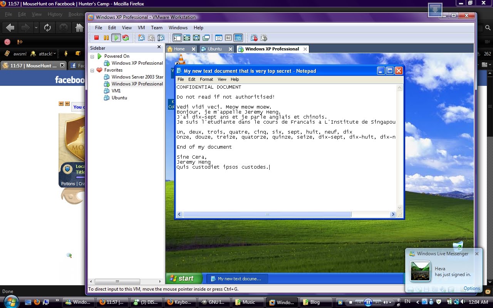This screenshot has height=308, width=493.
Task: Close the Windows XP Professional tab
Action: 305,49
